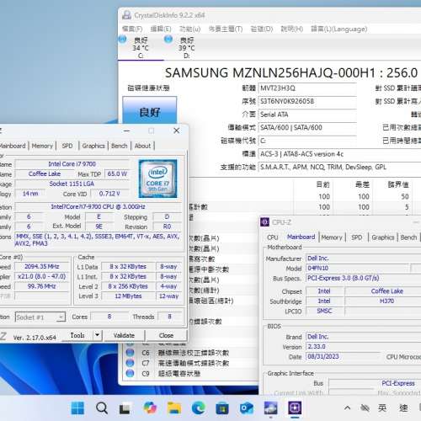421x421 pixels.
Task: Click the blue status orb of row C9
Action: [x=130, y=373]
